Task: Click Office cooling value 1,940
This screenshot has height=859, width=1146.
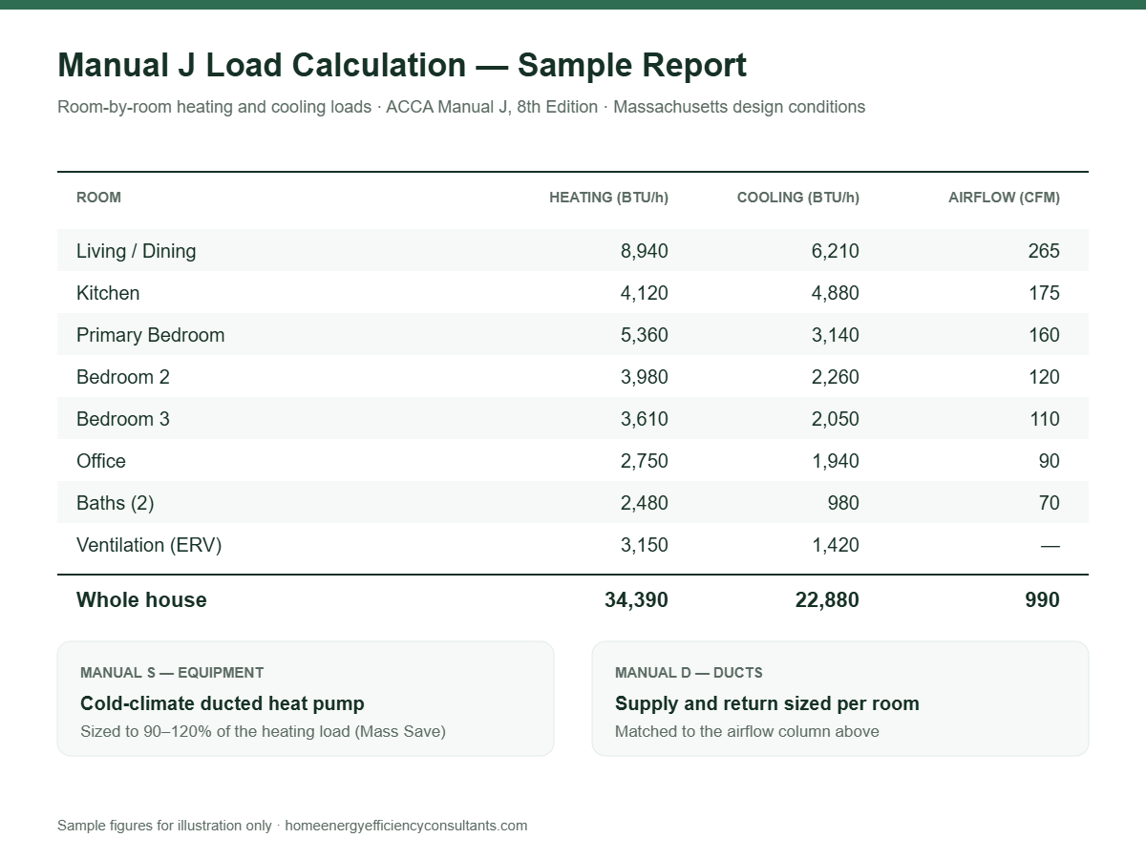Action: click(836, 461)
